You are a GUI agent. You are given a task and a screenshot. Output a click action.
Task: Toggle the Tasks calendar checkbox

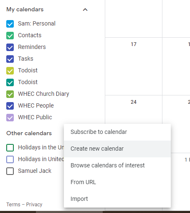[10, 59]
